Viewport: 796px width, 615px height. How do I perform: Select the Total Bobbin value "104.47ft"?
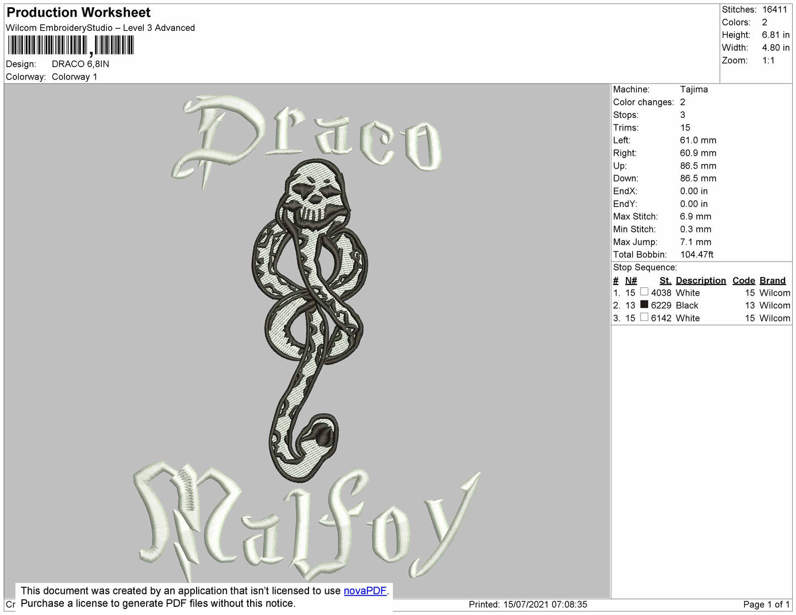(x=697, y=254)
